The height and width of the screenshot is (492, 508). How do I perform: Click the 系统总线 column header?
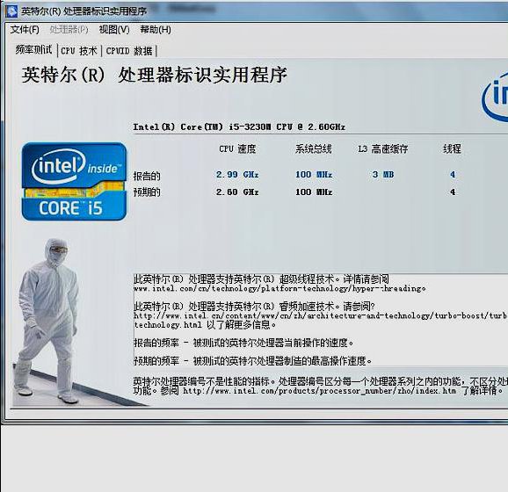tap(313, 149)
